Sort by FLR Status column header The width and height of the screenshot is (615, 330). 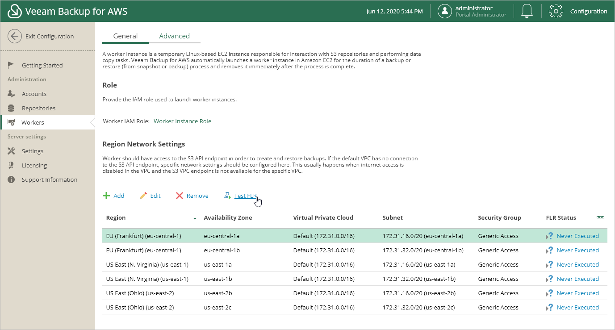[561, 217]
